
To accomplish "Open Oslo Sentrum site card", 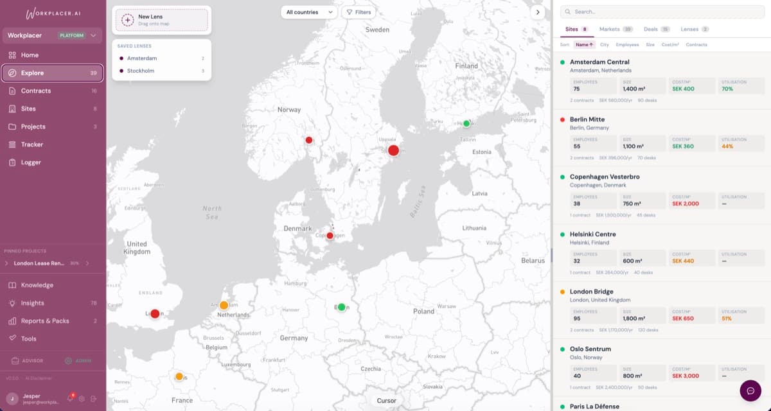I will (662, 368).
